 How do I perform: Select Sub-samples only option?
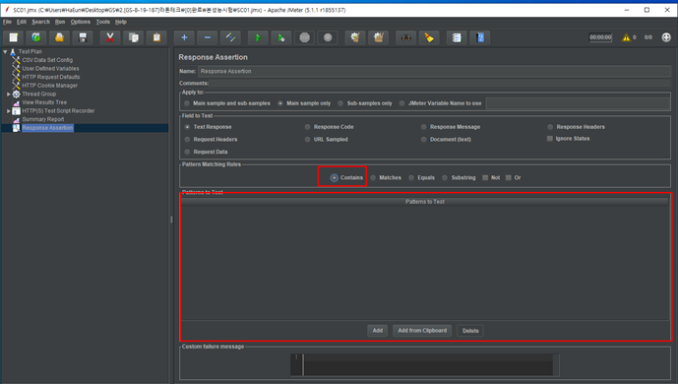coord(340,103)
